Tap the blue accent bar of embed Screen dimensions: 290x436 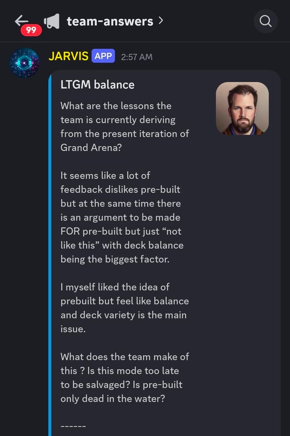[x=50, y=253]
